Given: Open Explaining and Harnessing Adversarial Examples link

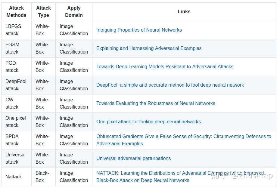Looking at the screenshot, I should [149, 48].
